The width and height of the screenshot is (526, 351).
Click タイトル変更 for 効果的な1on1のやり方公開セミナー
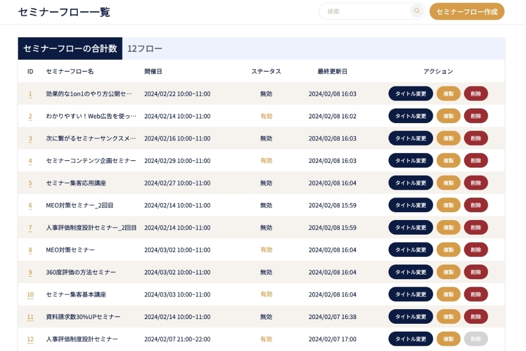[x=410, y=94]
